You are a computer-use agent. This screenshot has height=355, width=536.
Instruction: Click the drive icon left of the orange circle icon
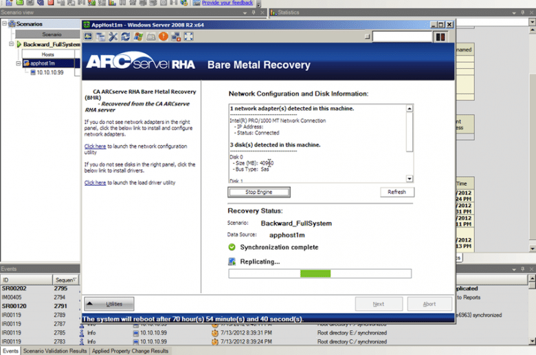(150, 36)
